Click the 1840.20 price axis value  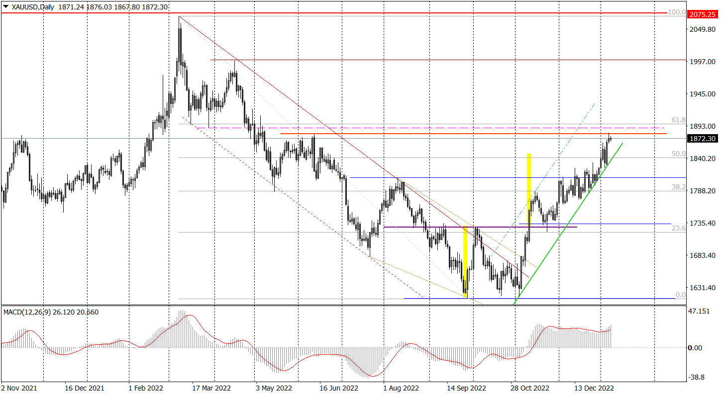703,158
